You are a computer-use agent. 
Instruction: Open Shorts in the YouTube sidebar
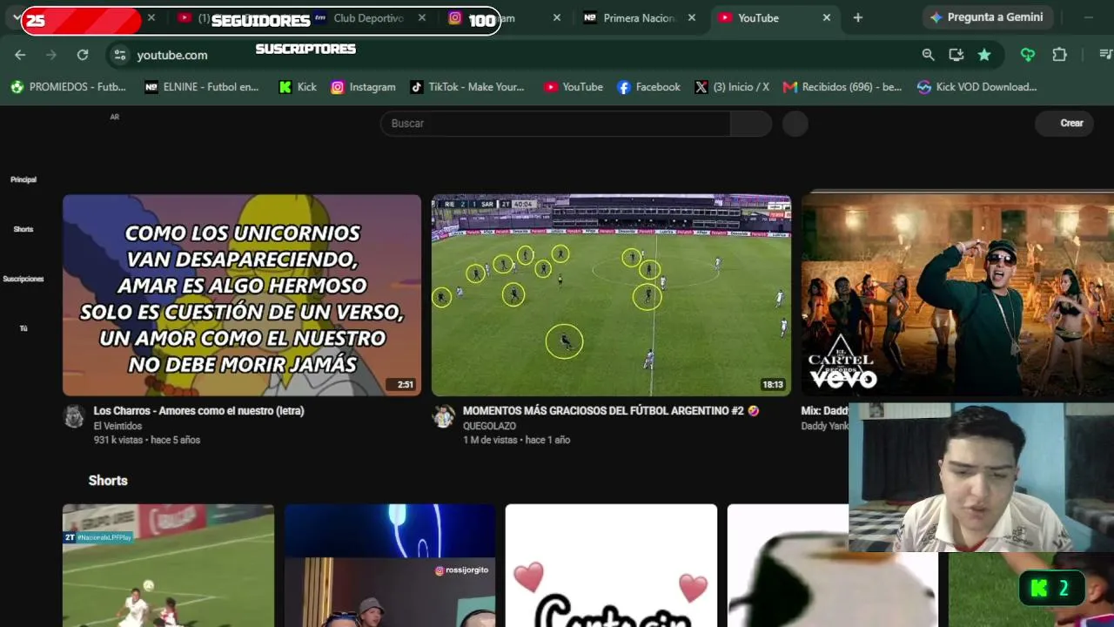click(23, 229)
